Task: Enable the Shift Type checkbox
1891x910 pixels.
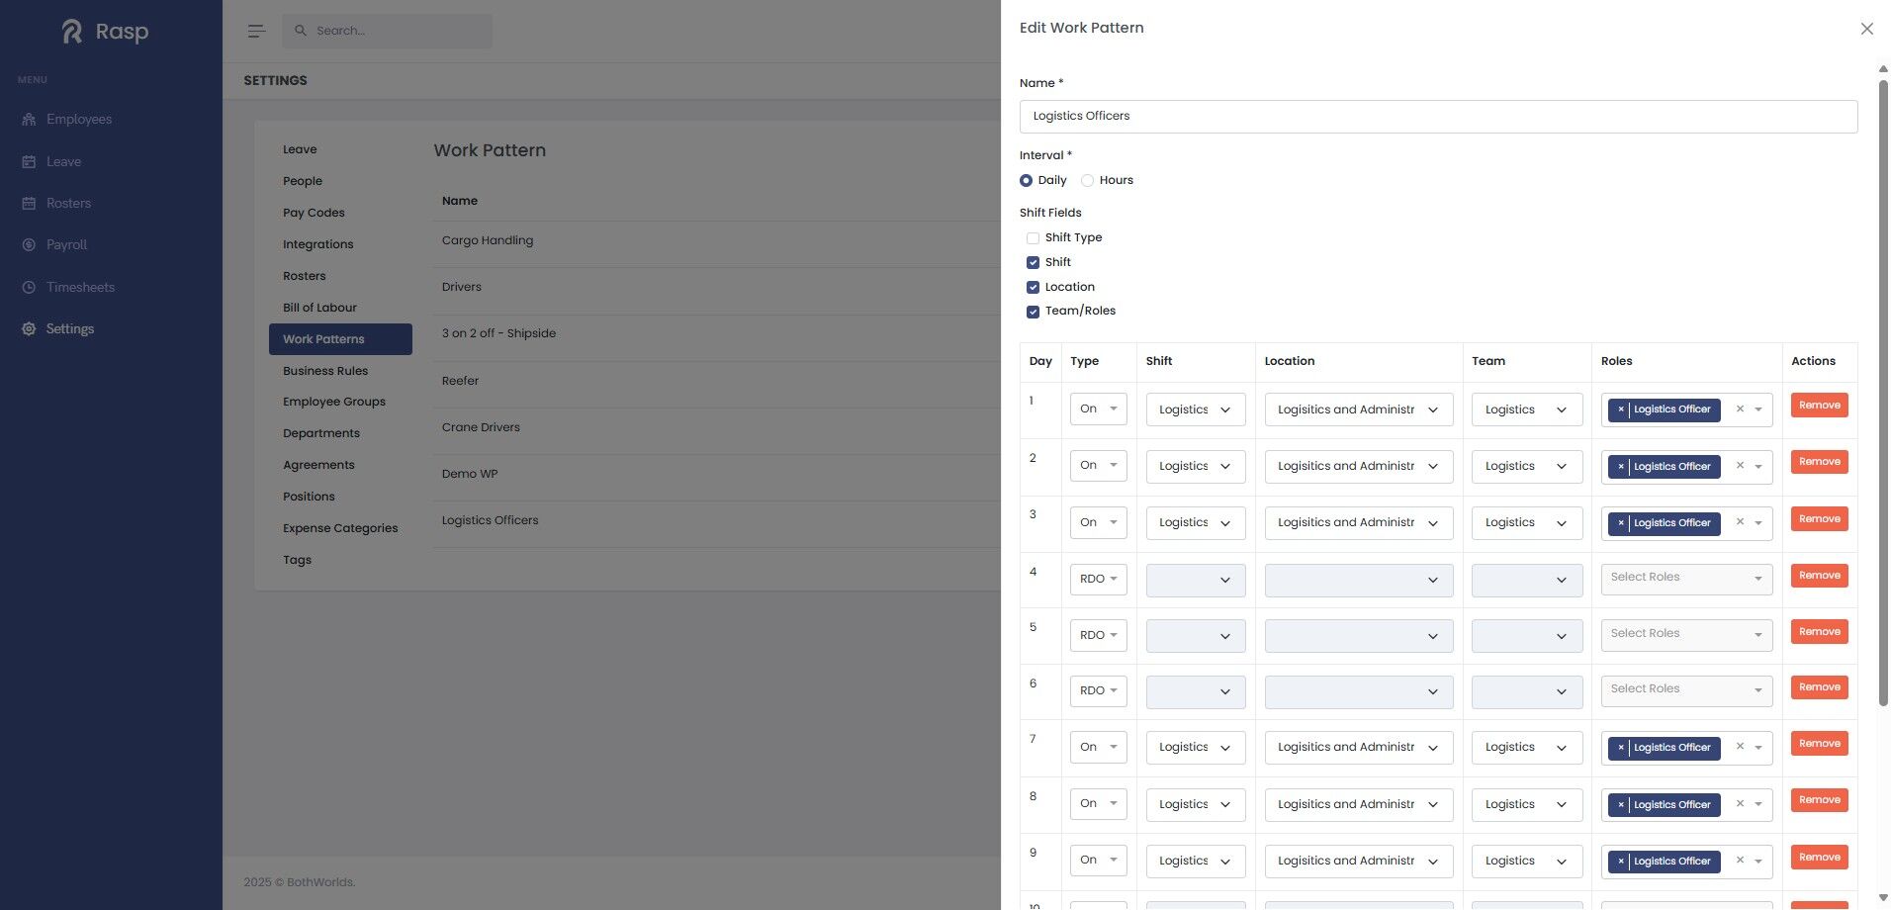Action: (x=1033, y=238)
